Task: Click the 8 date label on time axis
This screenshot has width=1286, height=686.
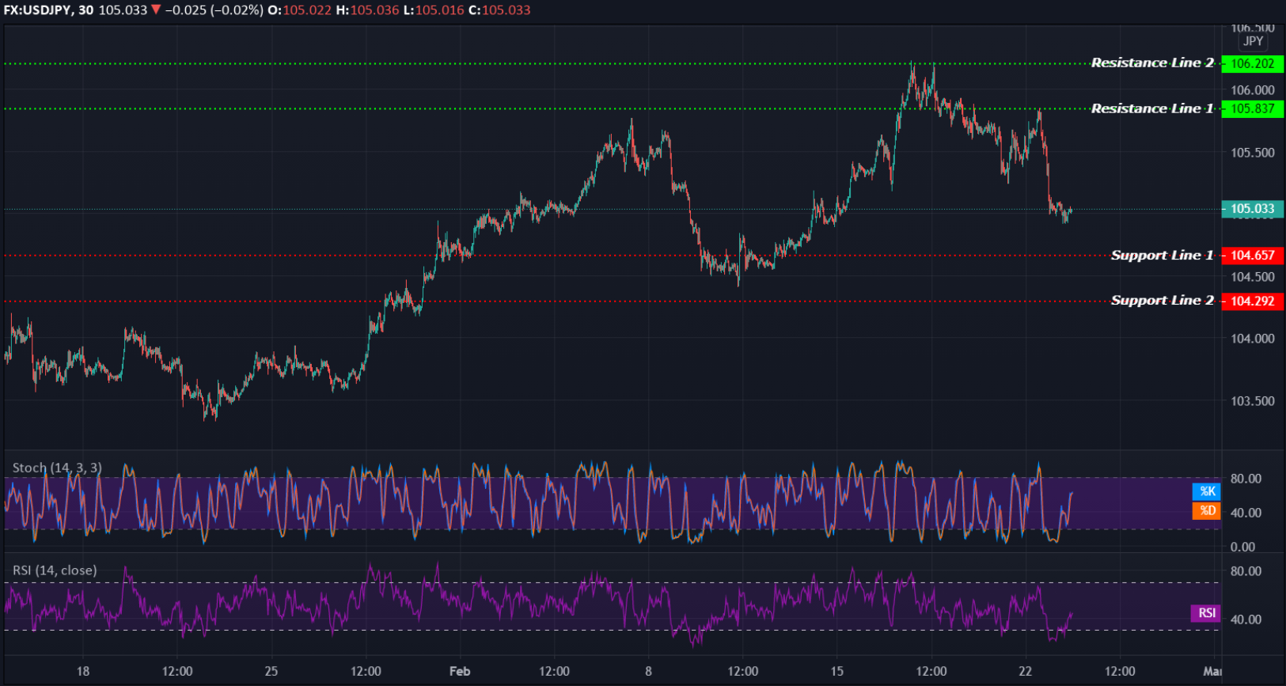Action: click(x=648, y=671)
